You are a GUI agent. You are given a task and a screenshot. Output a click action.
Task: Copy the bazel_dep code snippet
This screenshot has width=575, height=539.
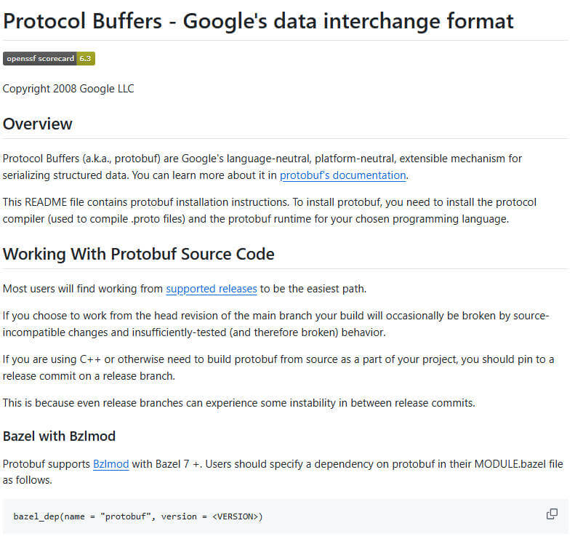tap(552, 514)
